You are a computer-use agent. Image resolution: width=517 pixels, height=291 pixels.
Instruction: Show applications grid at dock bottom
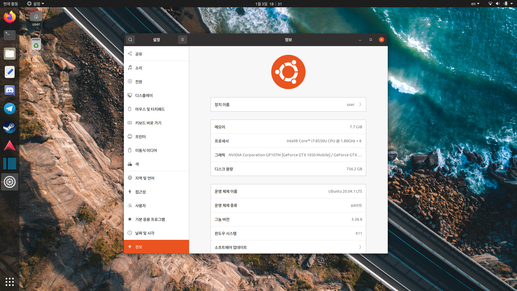(x=10, y=282)
